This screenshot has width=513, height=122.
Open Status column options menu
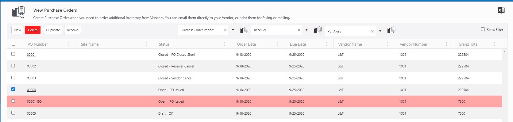pos(225,44)
